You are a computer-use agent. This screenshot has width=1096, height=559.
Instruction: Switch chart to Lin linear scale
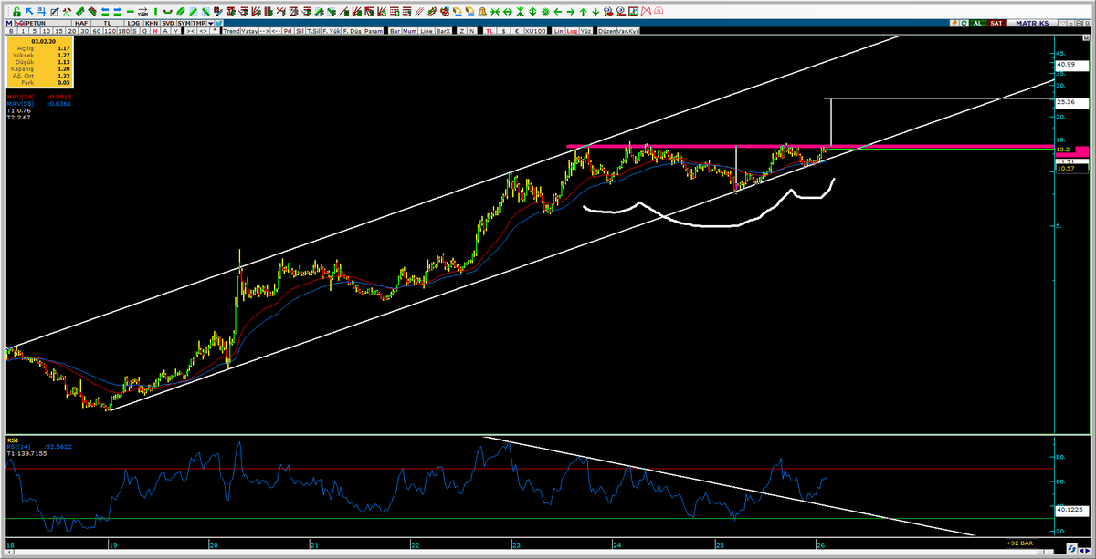(x=558, y=30)
